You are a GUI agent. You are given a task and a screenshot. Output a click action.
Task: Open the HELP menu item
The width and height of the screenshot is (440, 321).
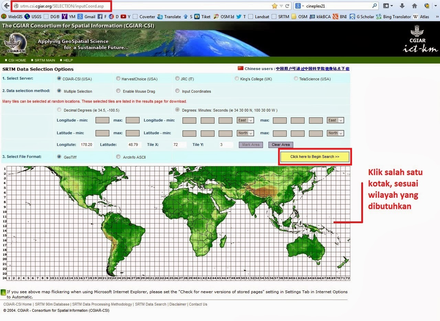pos(68,60)
